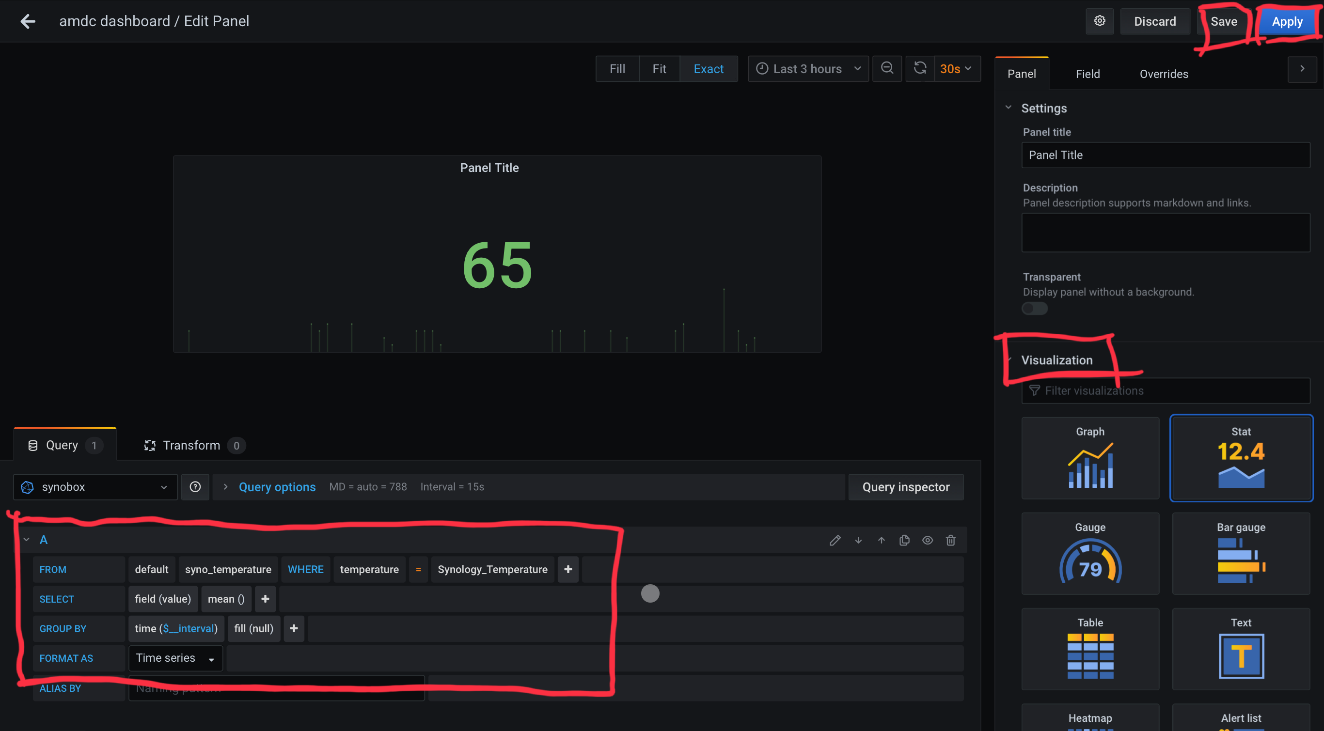
Task: Set panel view mode to Fit
Action: [660, 68]
